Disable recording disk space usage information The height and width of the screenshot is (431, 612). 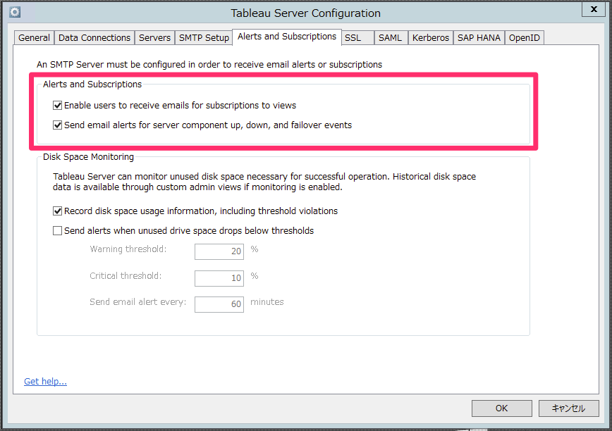[57, 211]
